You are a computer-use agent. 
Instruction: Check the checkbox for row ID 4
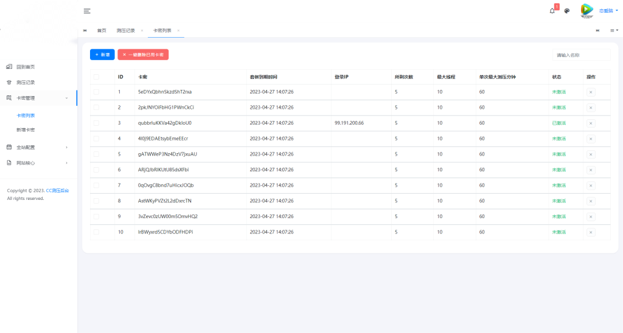tap(96, 139)
